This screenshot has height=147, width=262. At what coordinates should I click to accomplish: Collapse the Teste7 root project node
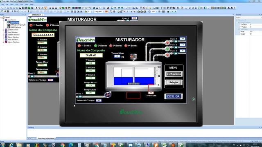pos(1,17)
